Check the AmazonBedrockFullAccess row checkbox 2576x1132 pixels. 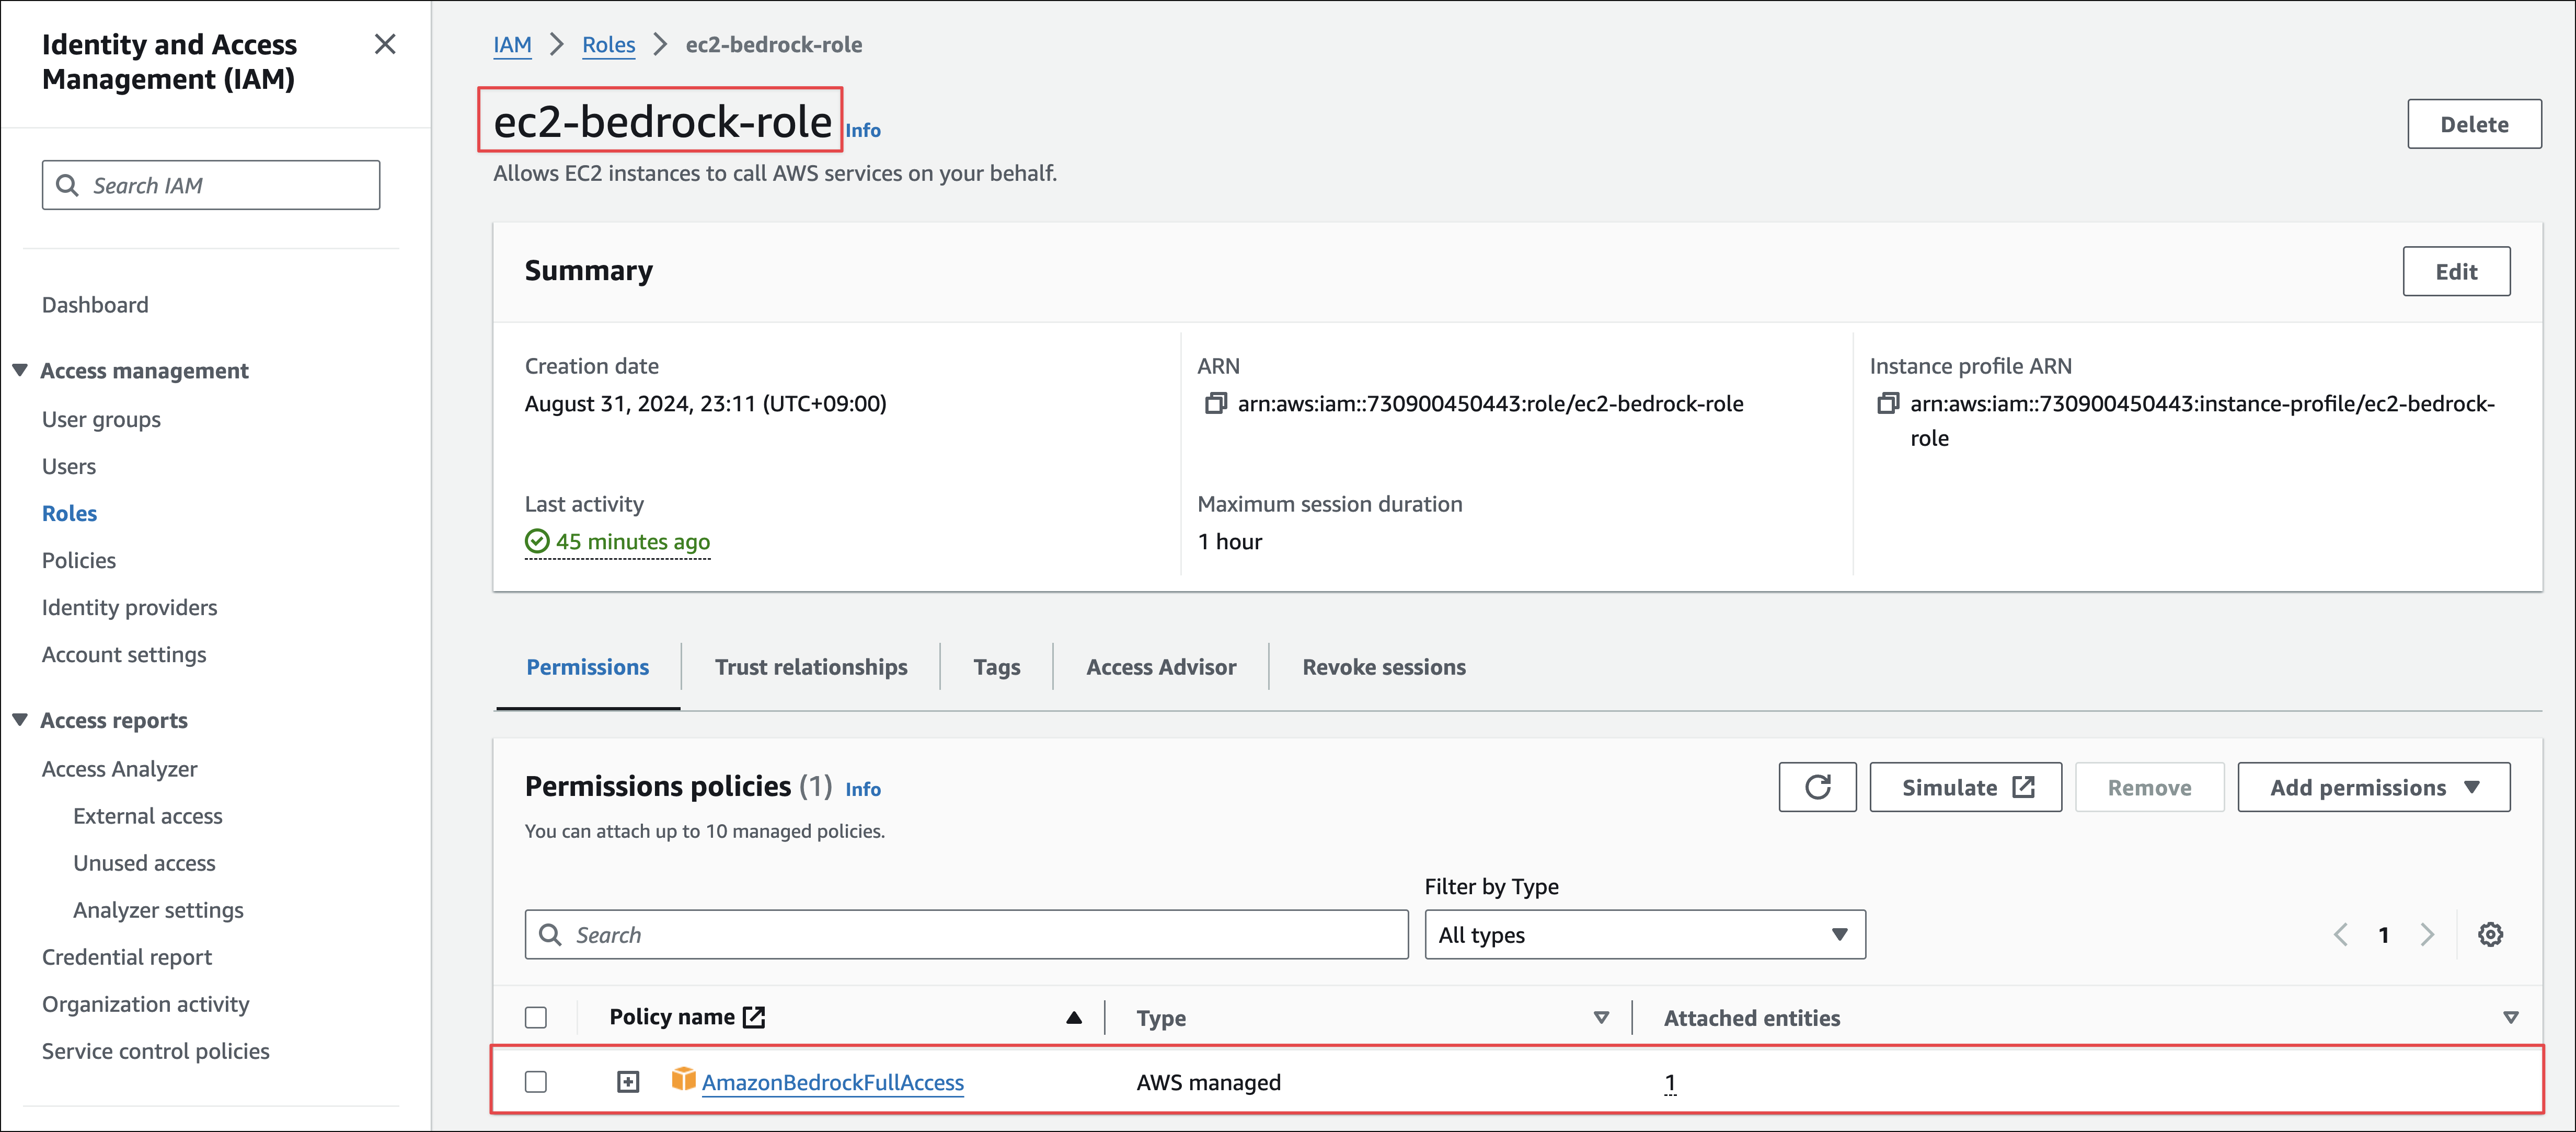(536, 1082)
